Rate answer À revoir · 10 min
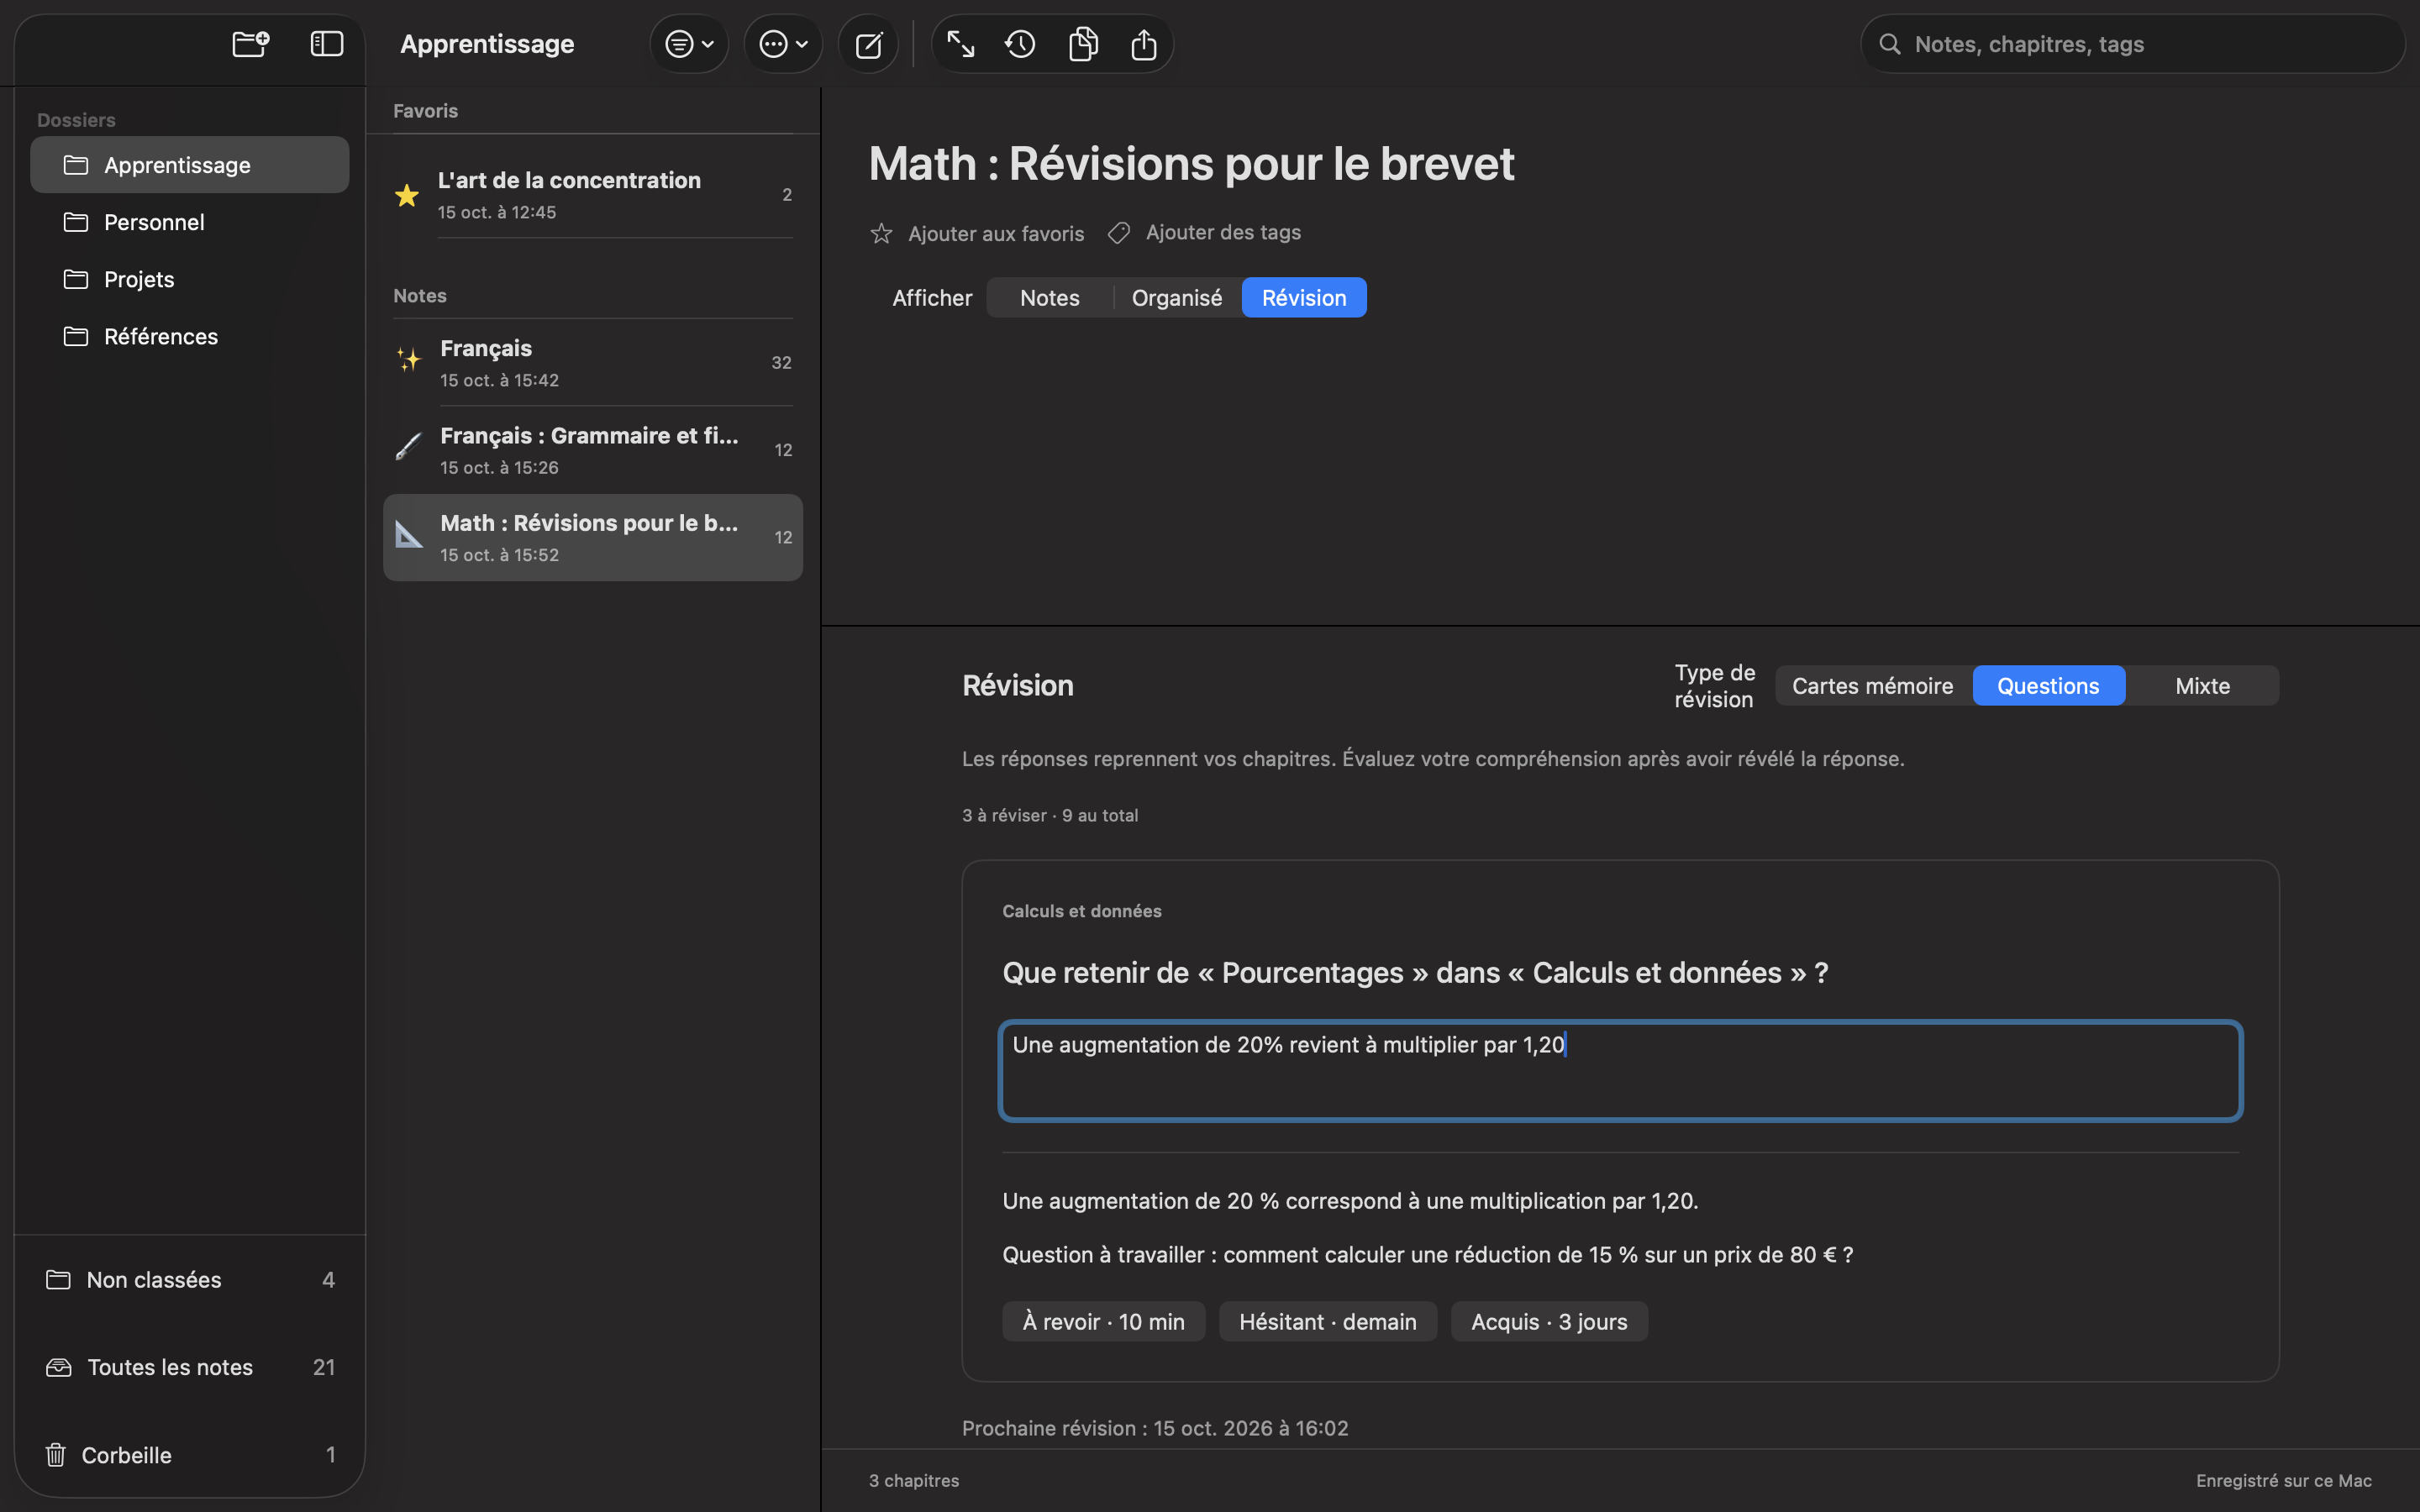Viewport: 2420px width, 1512px height. [1103, 1322]
